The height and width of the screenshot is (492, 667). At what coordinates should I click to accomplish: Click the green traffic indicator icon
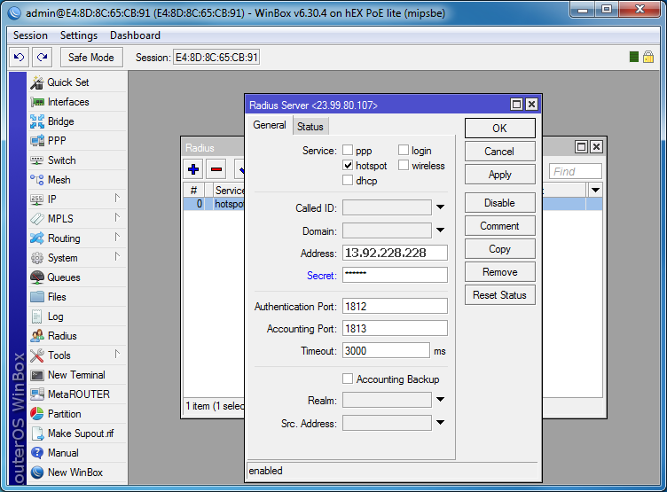(634, 57)
